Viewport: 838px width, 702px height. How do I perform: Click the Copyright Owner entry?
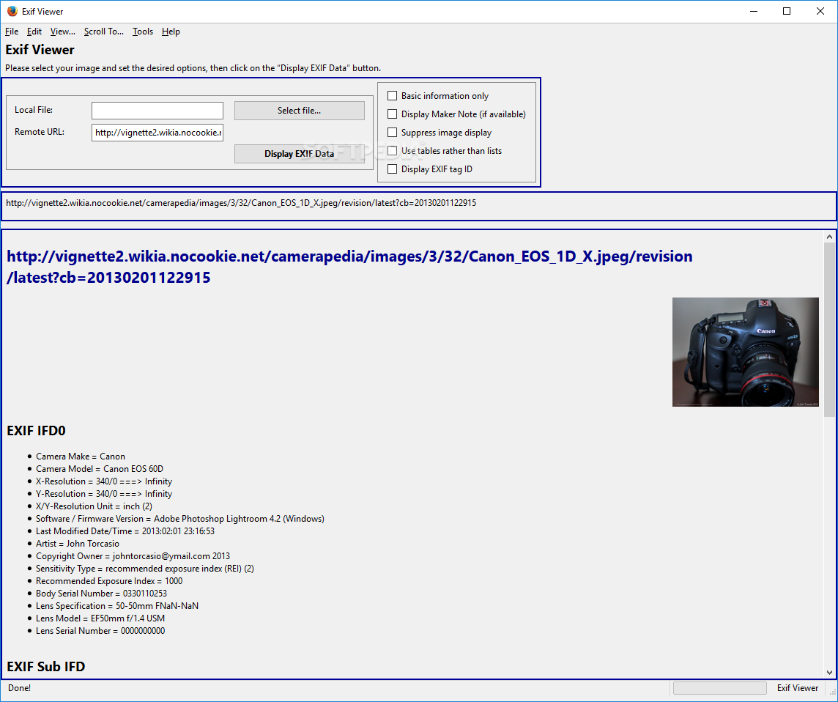click(x=133, y=556)
